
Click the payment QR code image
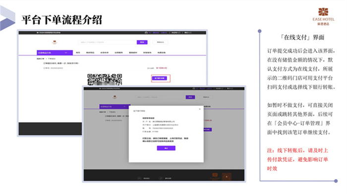(105, 80)
